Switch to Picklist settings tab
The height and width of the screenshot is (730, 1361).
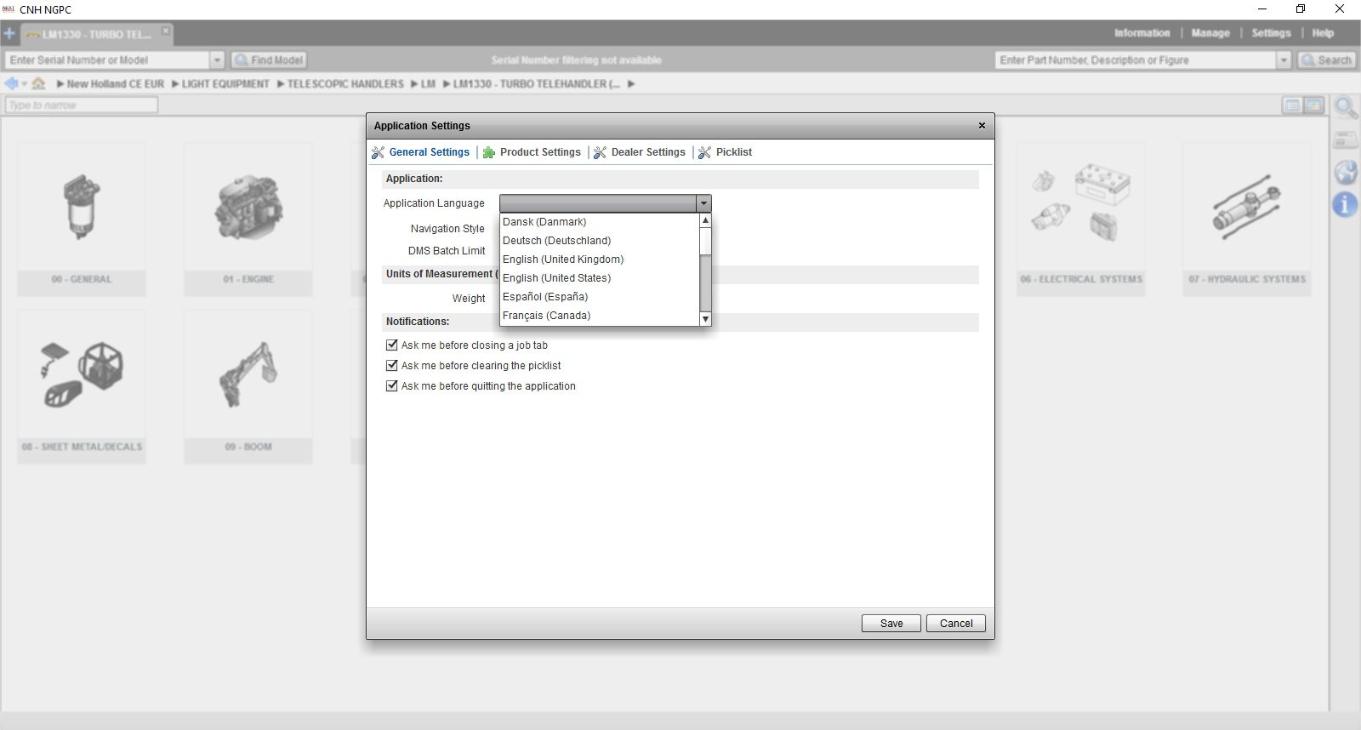click(x=734, y=152)
